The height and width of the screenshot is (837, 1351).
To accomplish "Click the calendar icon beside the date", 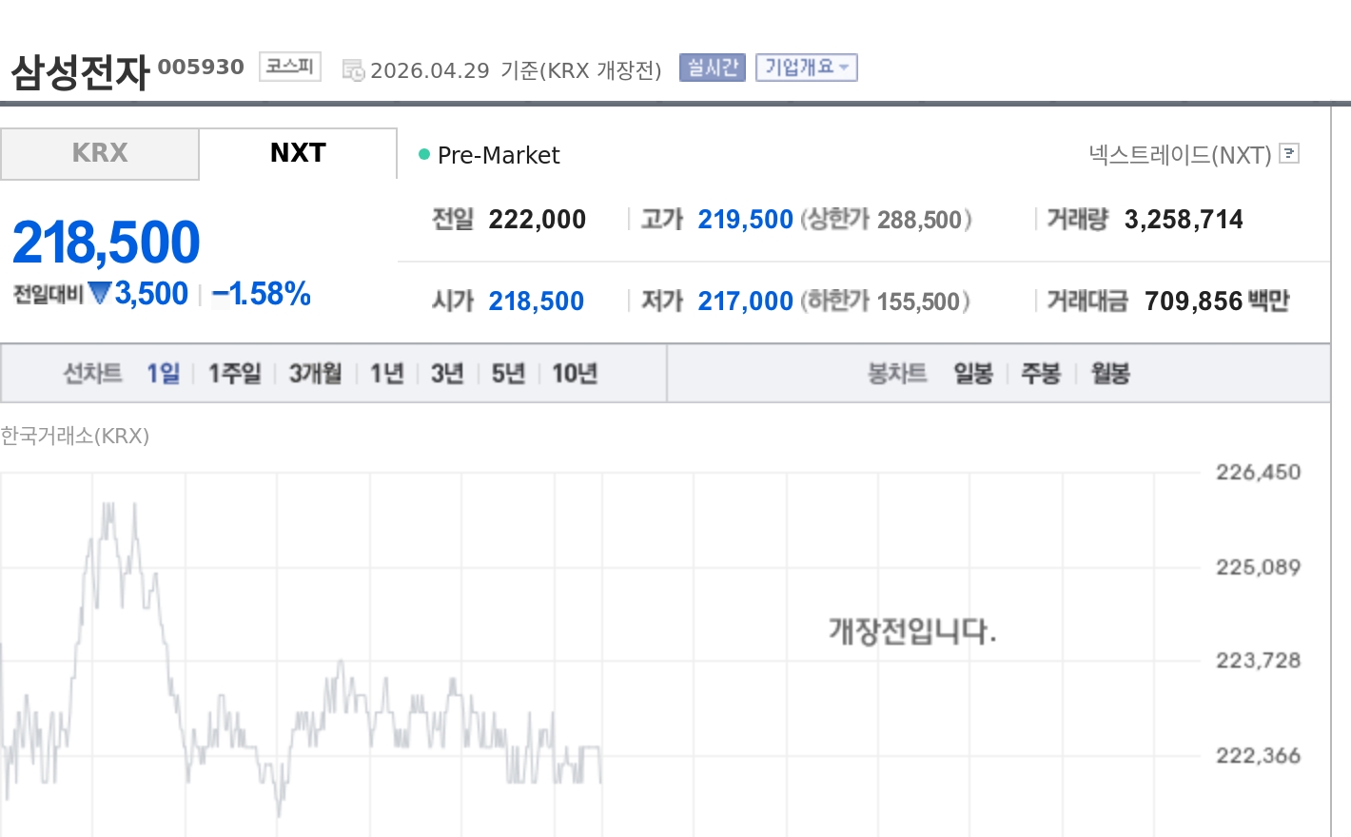I will pyautogui.click(x=353, y=70).
